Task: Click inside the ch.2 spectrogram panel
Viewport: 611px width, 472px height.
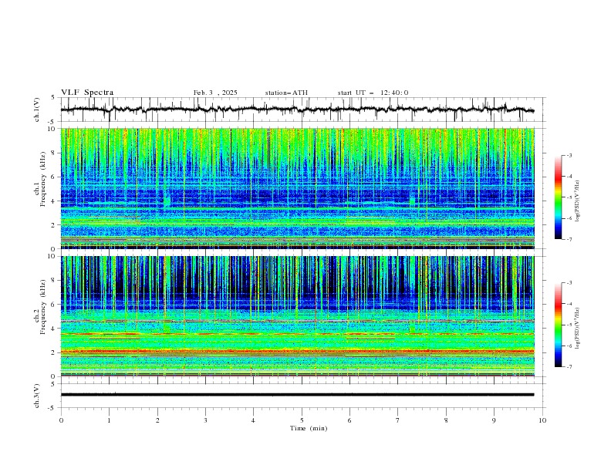Action: 298,316
